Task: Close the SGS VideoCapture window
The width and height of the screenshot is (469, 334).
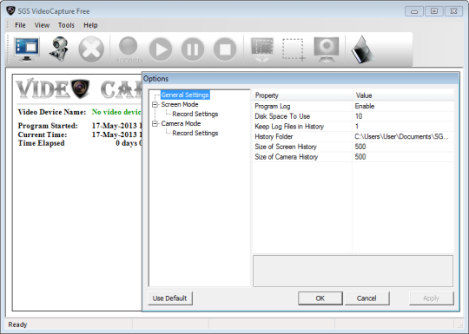Action: pyautogui.click(x=453, y=11)
